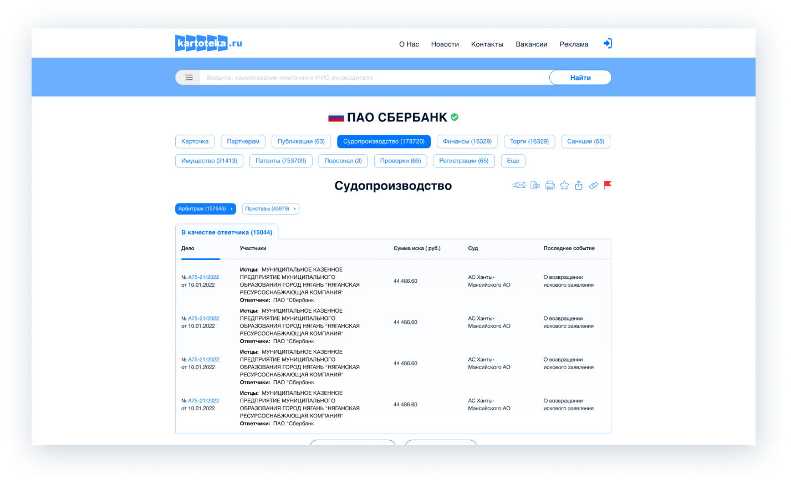Open the Вакансии menu item
Image resolution: width=791 pixels, height=484 pixels.
point(532,44)
